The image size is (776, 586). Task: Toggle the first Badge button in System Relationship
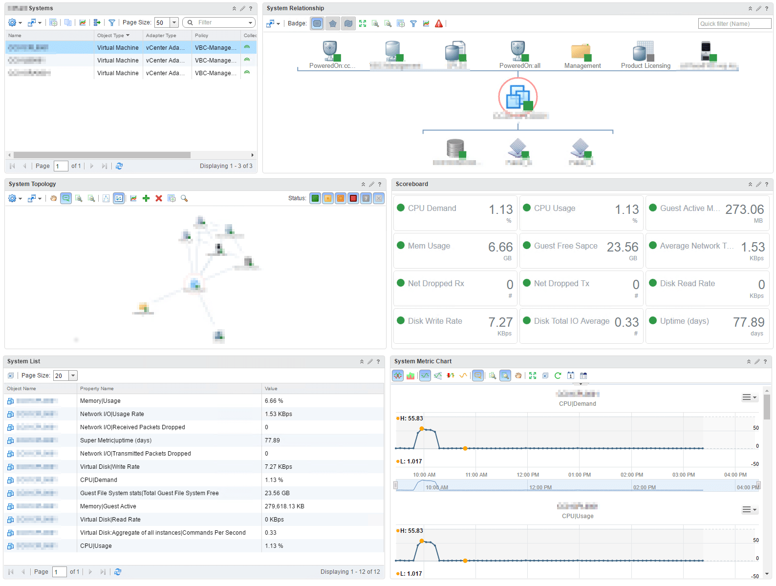pyautogui.click(x=317, y=23)
